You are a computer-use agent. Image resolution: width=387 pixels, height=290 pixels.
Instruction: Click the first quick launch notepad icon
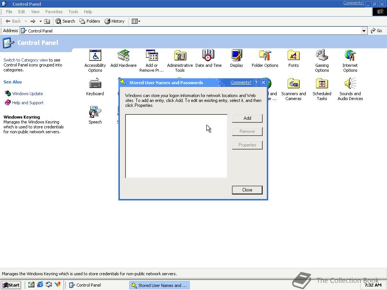point(31,285)
